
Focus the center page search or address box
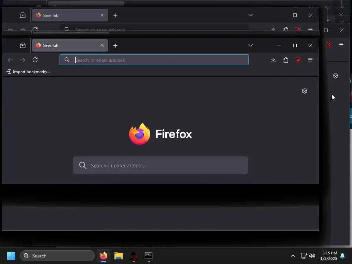point(160,165)
